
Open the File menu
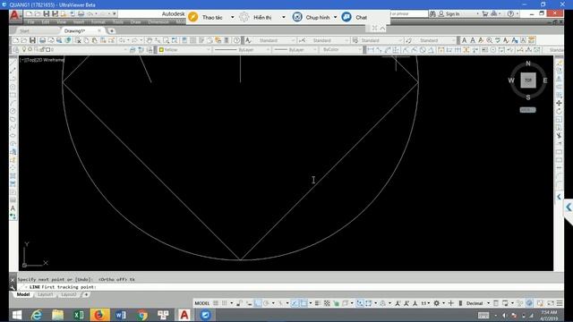[x=30, y=22]
